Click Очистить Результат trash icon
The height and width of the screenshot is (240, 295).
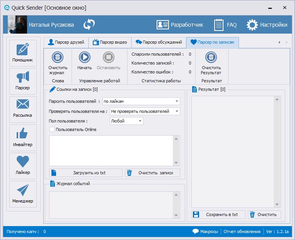click(x=211, y=58)
